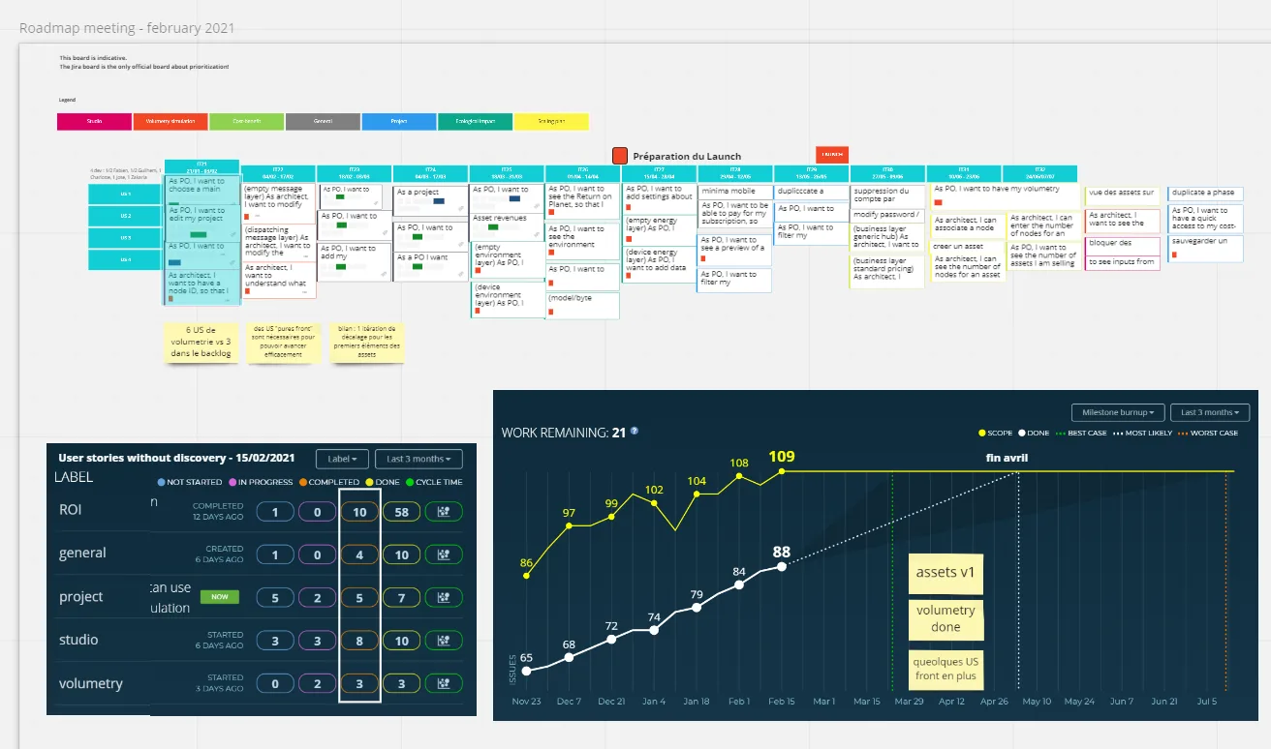The image size is (1271, 749).
Task: Select the 'Asset revenues' card
Action: 507,225
